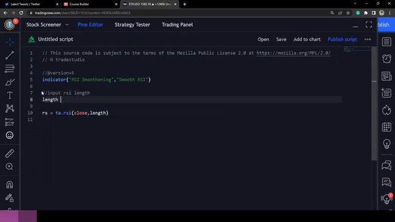Open the chart patterns tool
Screen dimensions: 395x222
tap(10, 109)
